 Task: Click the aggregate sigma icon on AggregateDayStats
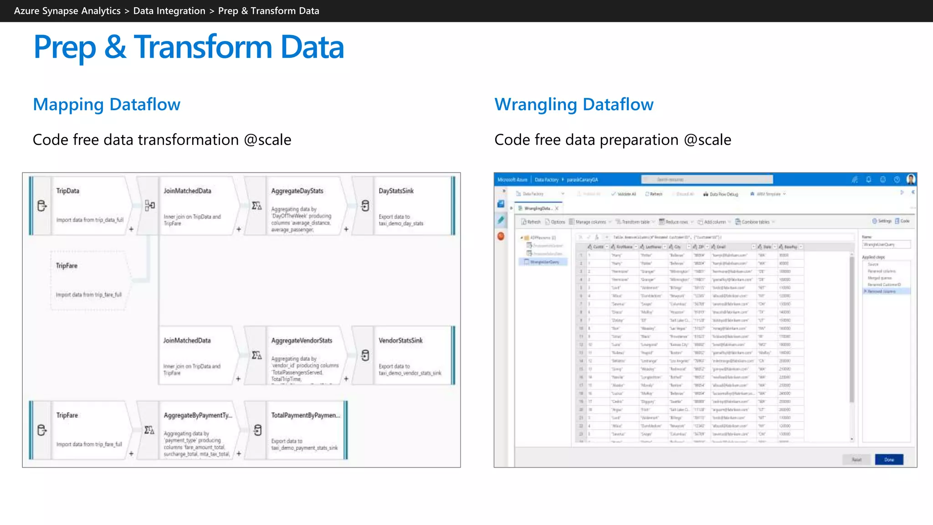point(257,206)
